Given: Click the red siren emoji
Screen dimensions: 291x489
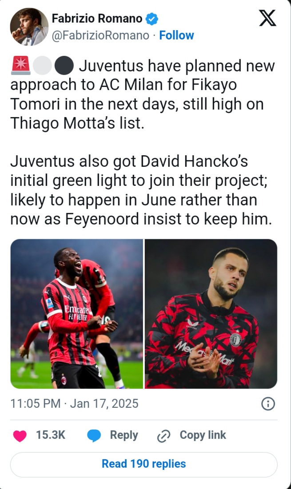Looking at the screenshot, I should pos(20,67).
